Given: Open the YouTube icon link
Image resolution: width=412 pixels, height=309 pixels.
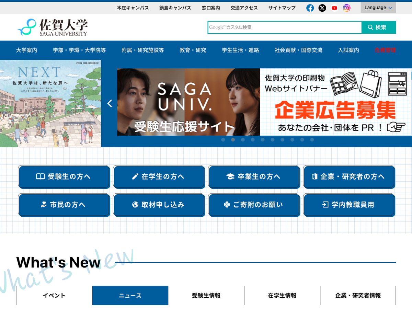Looking at the screenshot, I should 334,8.
